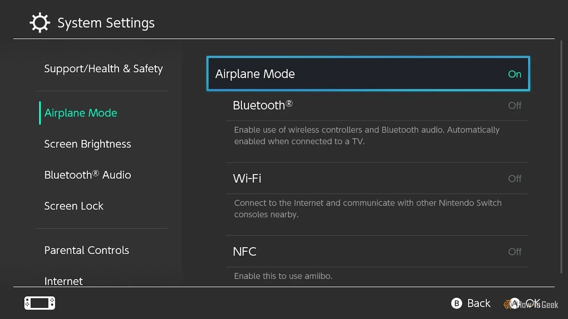Open Internet settings in the sidebar
Image resolution: width=568 pixels, height=319 pixels.
63,281
